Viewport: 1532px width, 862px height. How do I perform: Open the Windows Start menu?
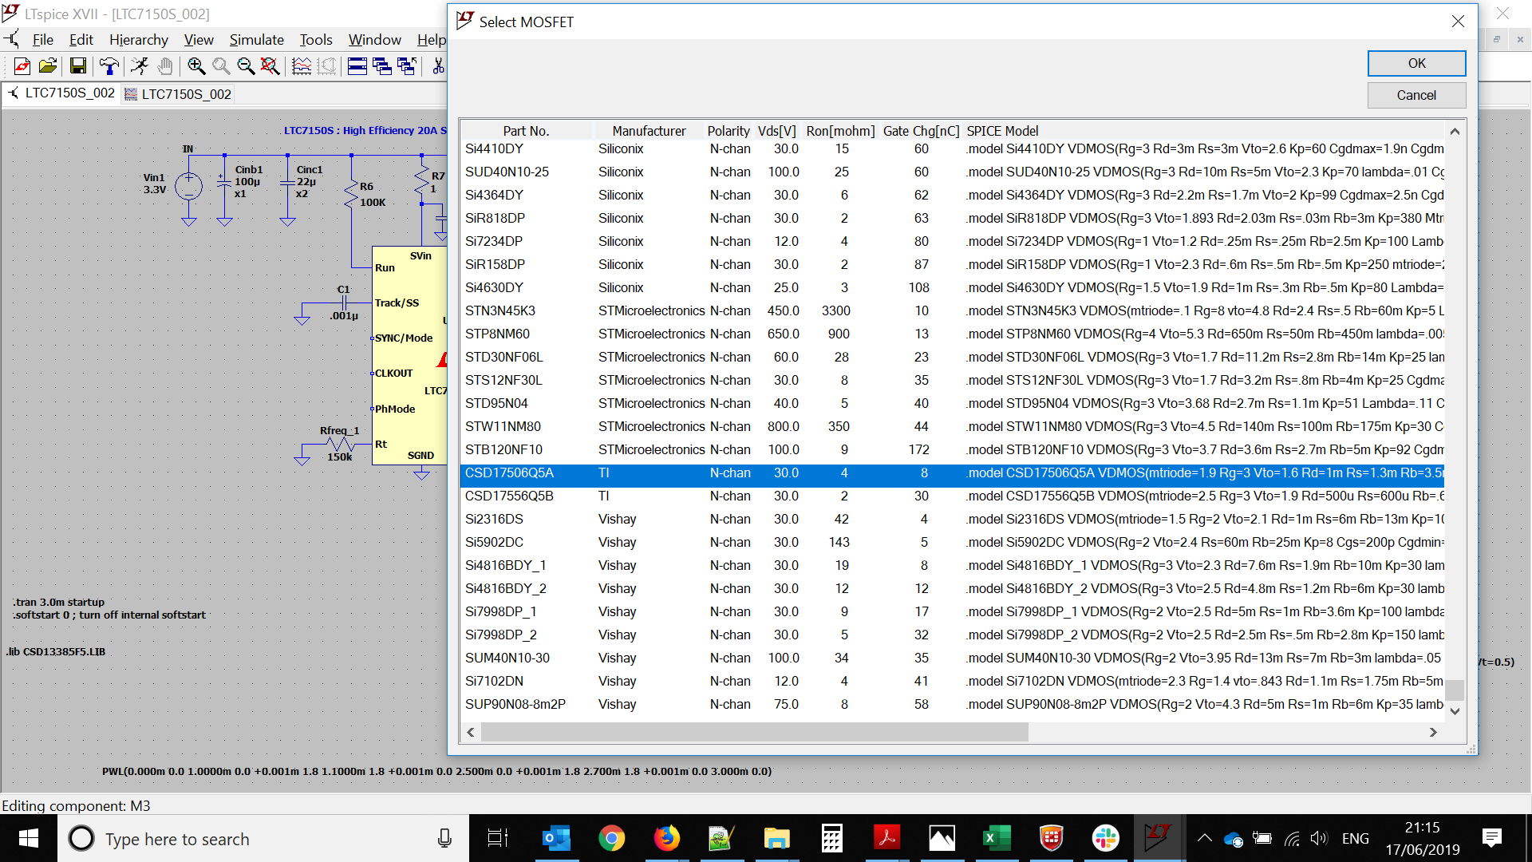pyautogui.click(x=29, y=838)
